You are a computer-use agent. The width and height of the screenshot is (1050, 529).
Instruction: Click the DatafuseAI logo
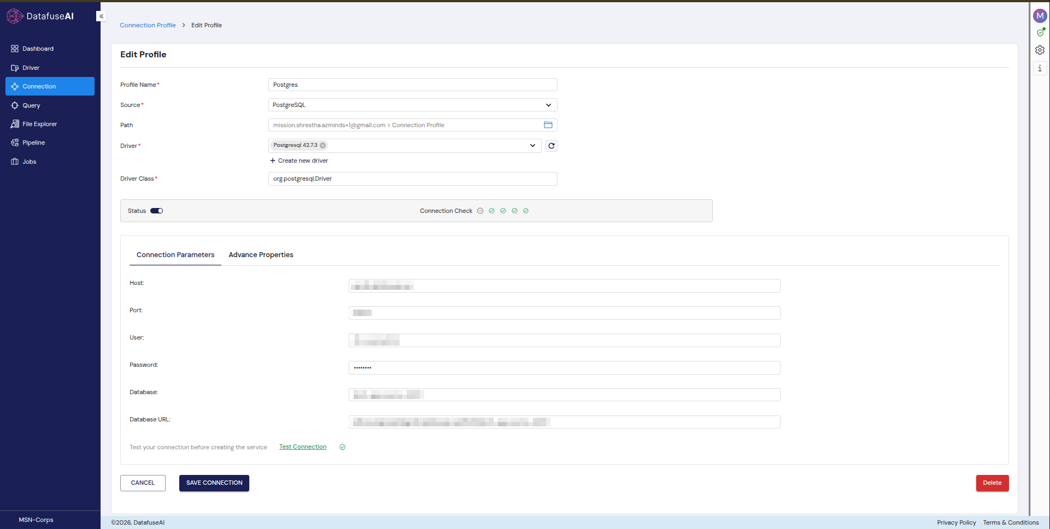(x=40, y=16)
